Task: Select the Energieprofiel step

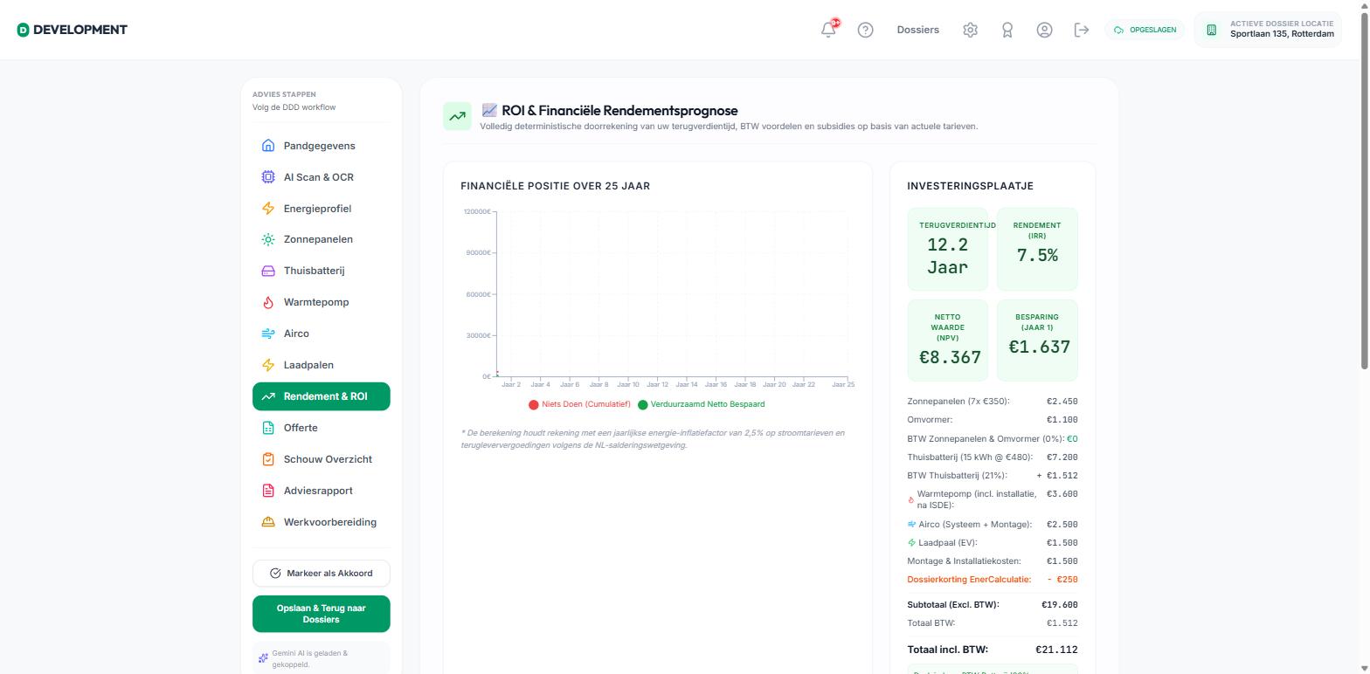Action: pyautogui.click(x=322, y=209)
